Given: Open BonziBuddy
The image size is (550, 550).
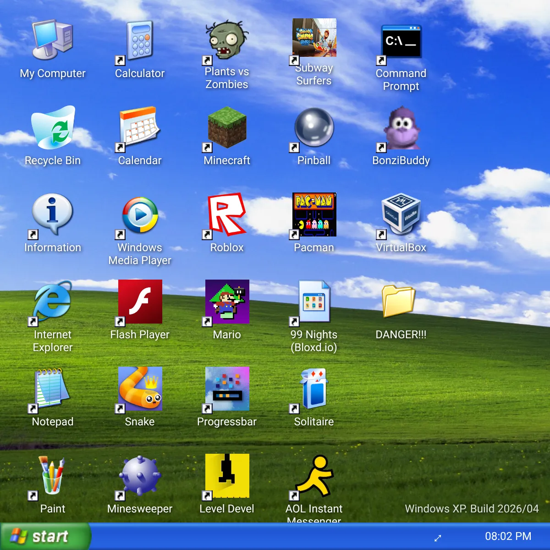Looking at the screenshot, I should (x=401, y=131).
